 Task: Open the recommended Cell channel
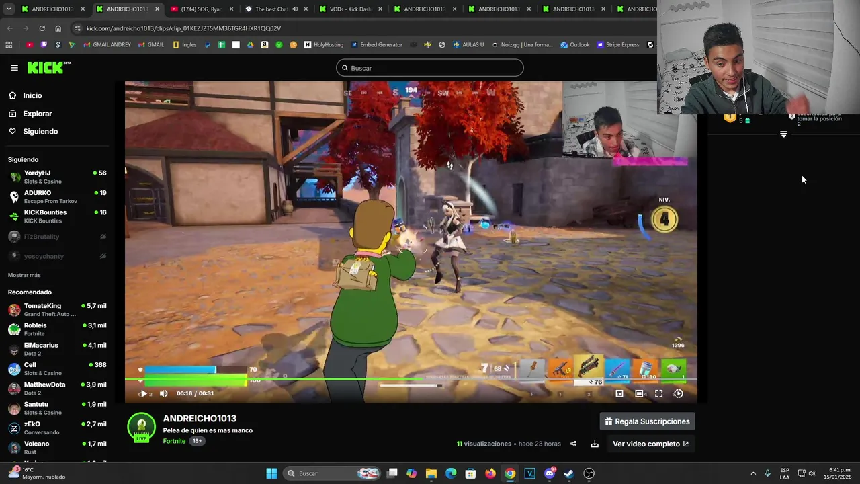(57, 368)
